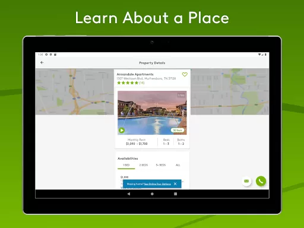
Task: Tap Android home circle button
Action: [152, 194]
